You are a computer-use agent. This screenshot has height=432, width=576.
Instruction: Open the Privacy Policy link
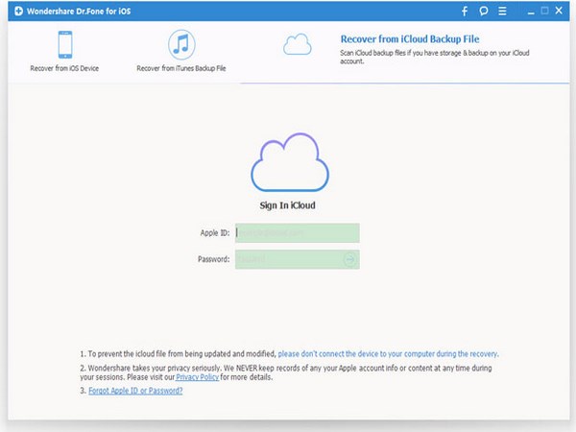pos(197,377)
